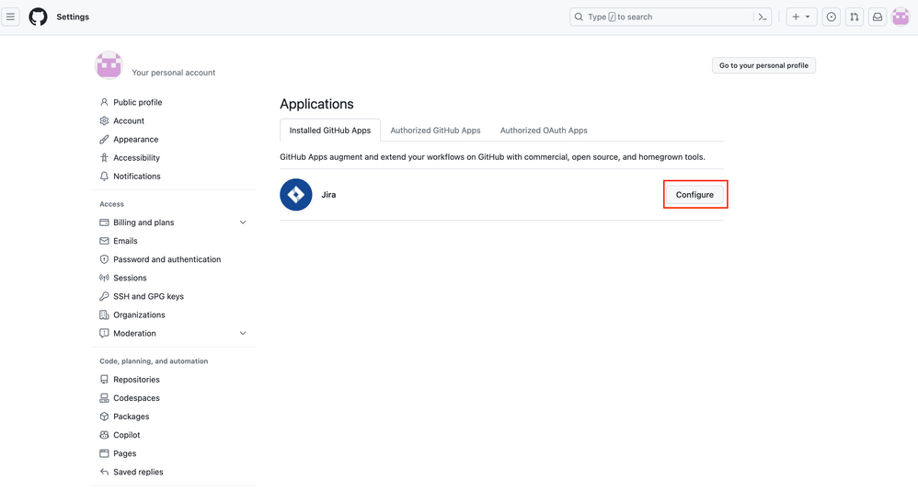Expand the Moderation chevron

pos(243,334)
